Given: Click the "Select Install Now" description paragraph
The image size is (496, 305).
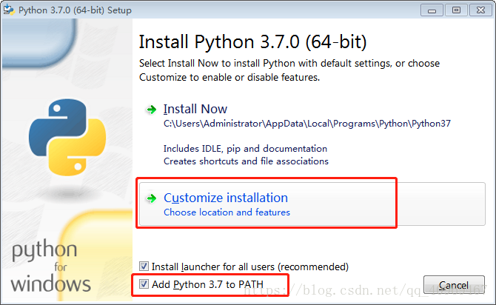Looking at the screenshot, I should coord(289,70).
